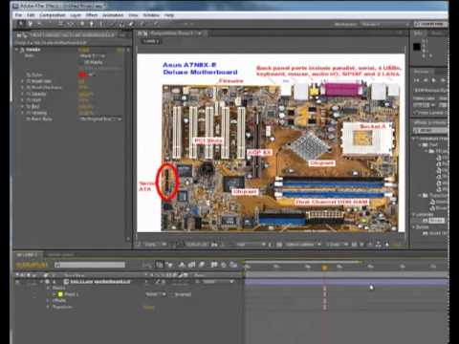Open the Animation menu
The image size is (459, 344).
pyautogui.click(x=113, y=15)
